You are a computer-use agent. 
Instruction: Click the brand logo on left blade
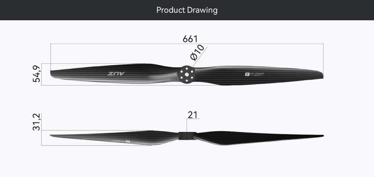point(116,74)
